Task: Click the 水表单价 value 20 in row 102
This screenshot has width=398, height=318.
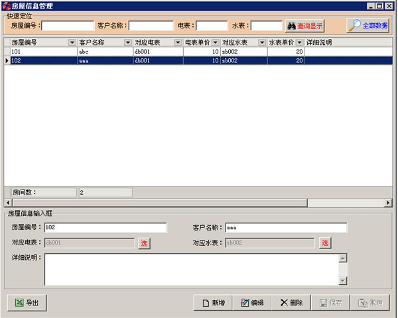Action: click(286, 60)
